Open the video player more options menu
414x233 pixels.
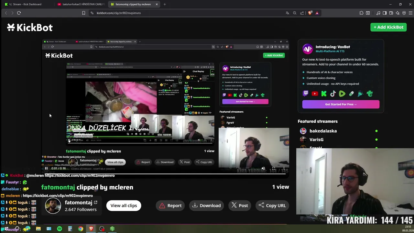click(x=284, y=168)
